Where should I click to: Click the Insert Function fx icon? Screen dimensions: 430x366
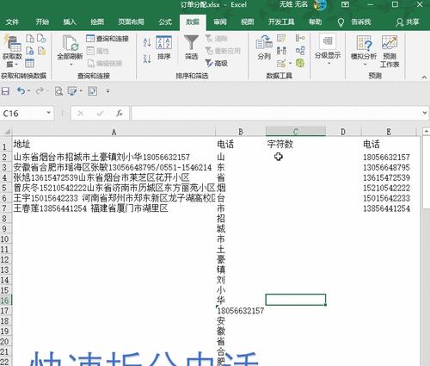120,114
